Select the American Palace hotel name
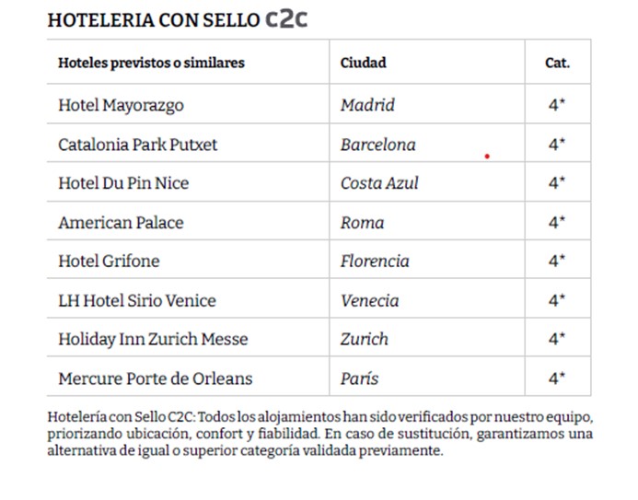The image size is (638, 500). pyautogui.click(x=121, y=222)
